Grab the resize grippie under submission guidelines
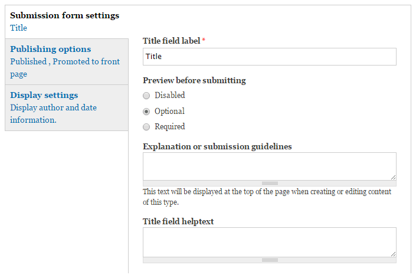The height and width of the screenshot is (278, 416). [270, 184]
